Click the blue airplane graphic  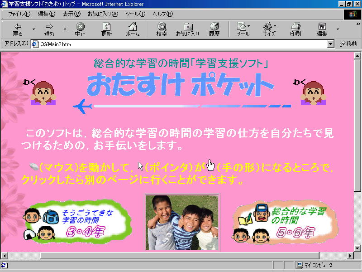click(82, 106)
